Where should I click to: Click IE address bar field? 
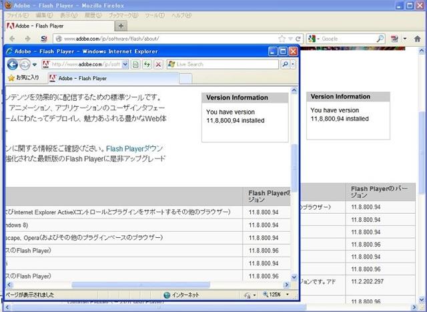[x=85, y=64]
